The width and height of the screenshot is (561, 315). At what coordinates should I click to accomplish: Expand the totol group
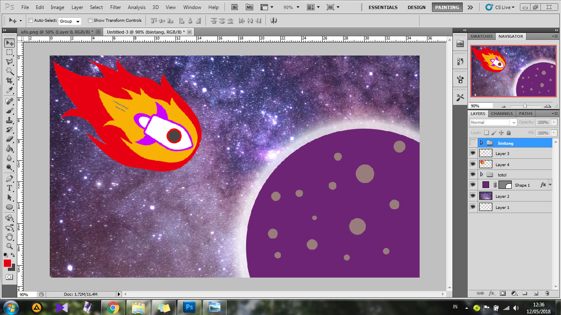pos(481,174)
